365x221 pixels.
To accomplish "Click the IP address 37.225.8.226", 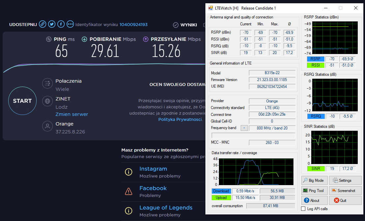I will [x=70, y=132].
